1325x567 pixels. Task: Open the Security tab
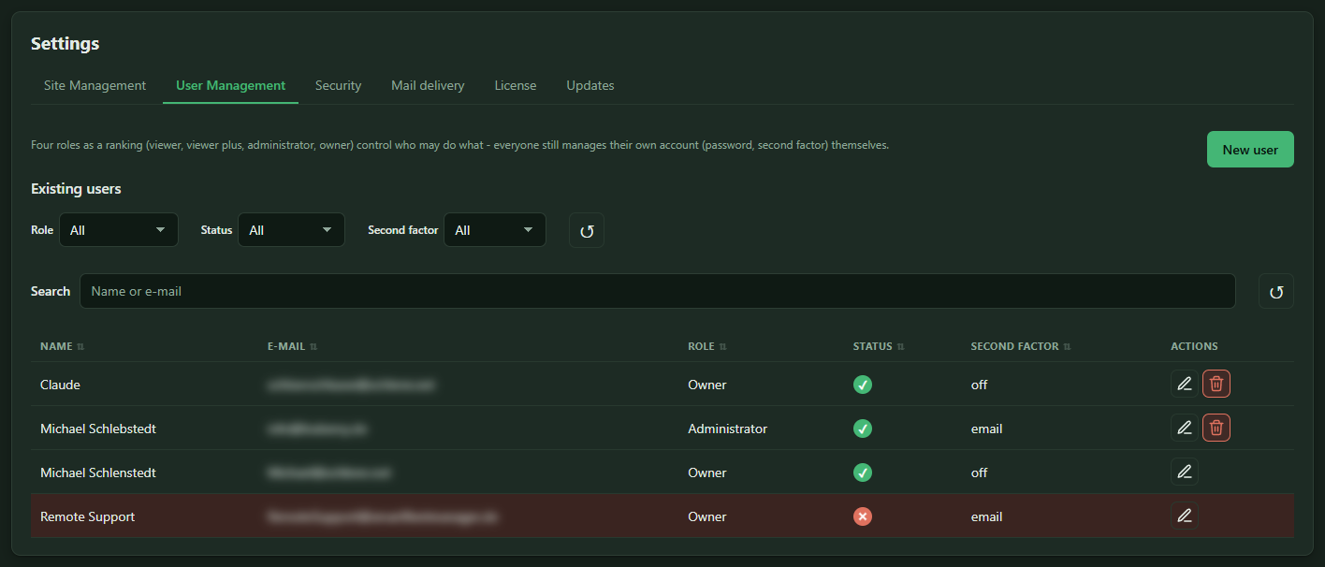tap(338, 85)
